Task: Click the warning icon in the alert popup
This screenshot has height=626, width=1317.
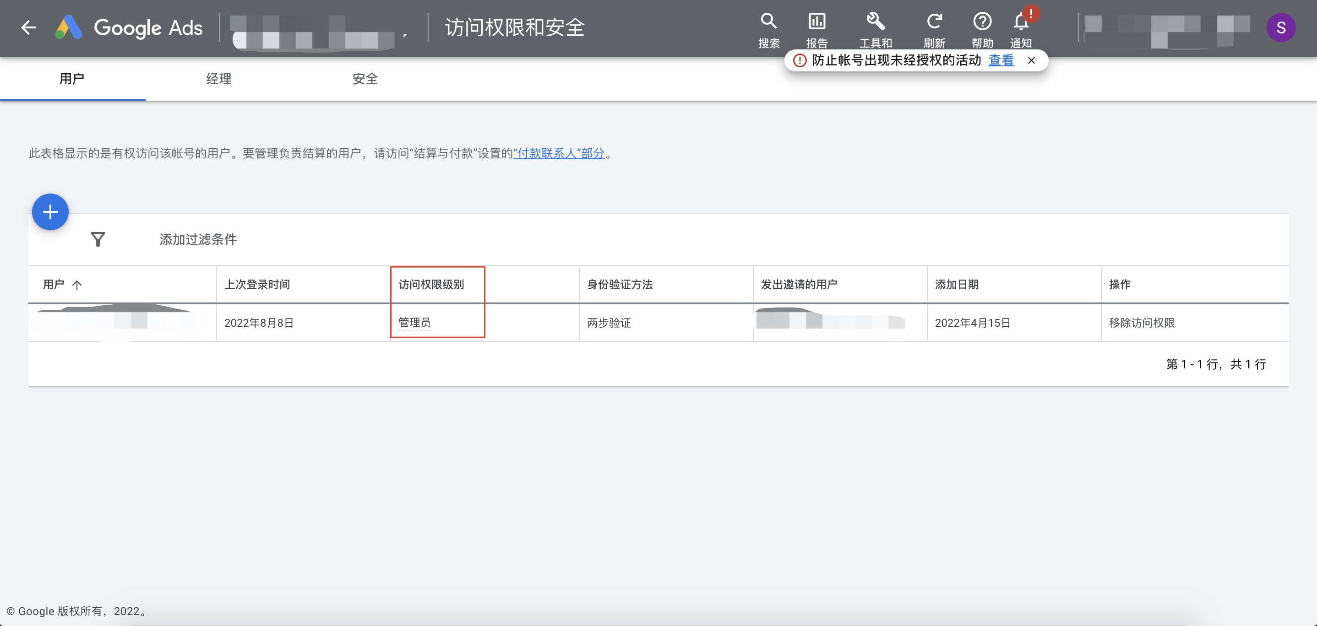Action: (x=800, y=60)
